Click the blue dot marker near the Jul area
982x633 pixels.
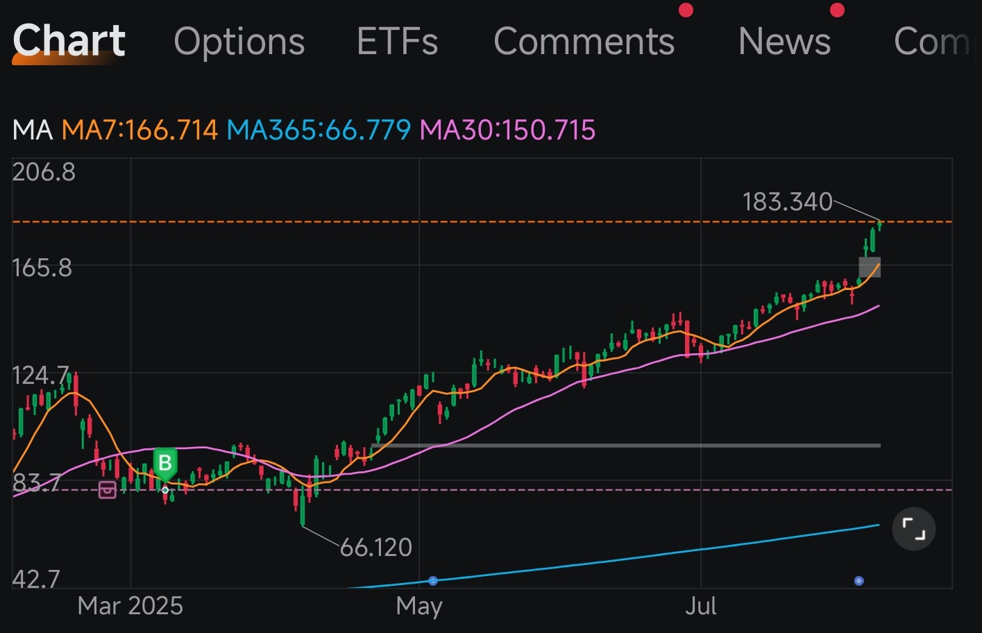click(x=859, y=580)
